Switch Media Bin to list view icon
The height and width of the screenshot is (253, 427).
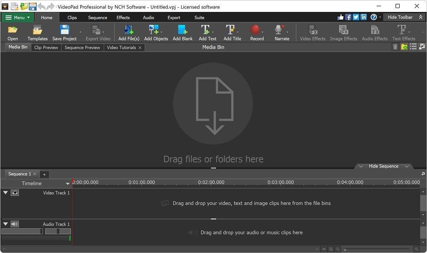(413, 47)
